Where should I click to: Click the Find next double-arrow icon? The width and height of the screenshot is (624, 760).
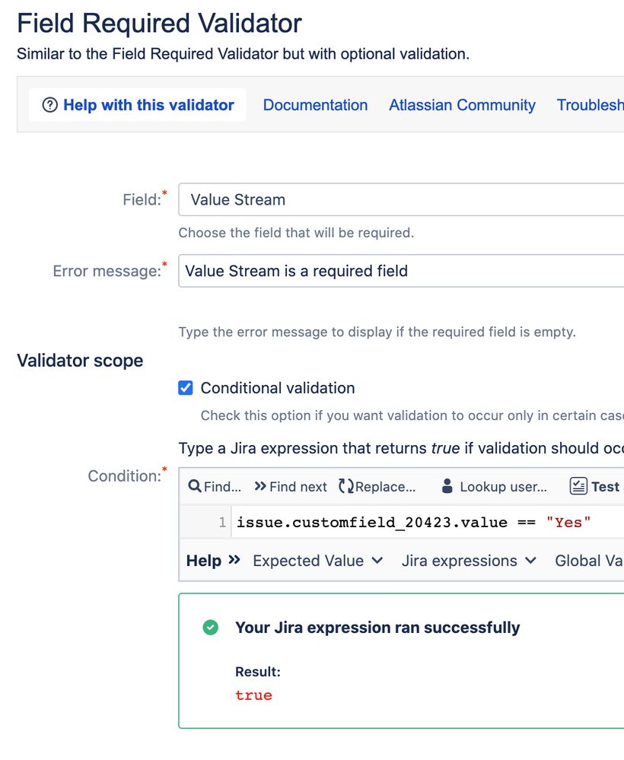click(260, 486)
